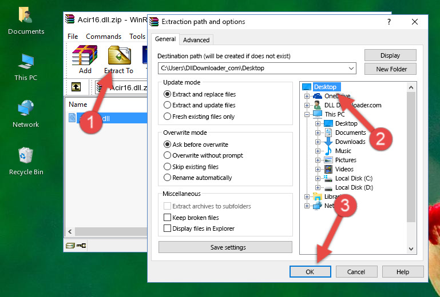Image resolution: width=440 pixels, height=297 pixels.
Task: Expand the Music tree node
Action: [x=318, y=151]
